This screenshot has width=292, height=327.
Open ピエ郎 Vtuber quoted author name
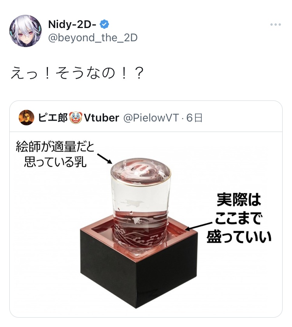click(x=78, y=118)
